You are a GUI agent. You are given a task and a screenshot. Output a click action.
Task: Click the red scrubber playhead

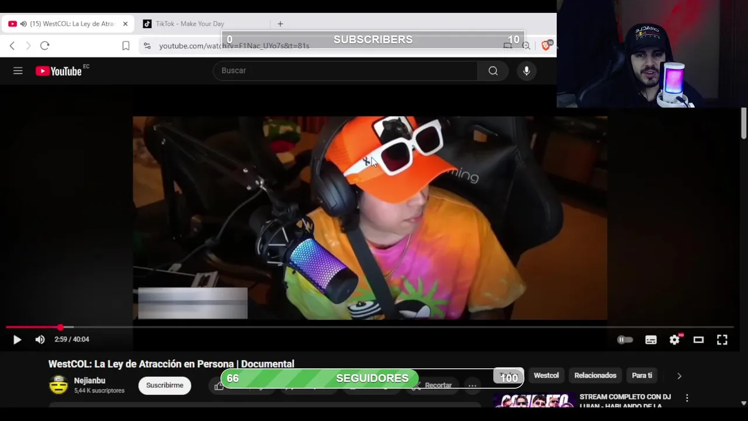coord(60,327)
